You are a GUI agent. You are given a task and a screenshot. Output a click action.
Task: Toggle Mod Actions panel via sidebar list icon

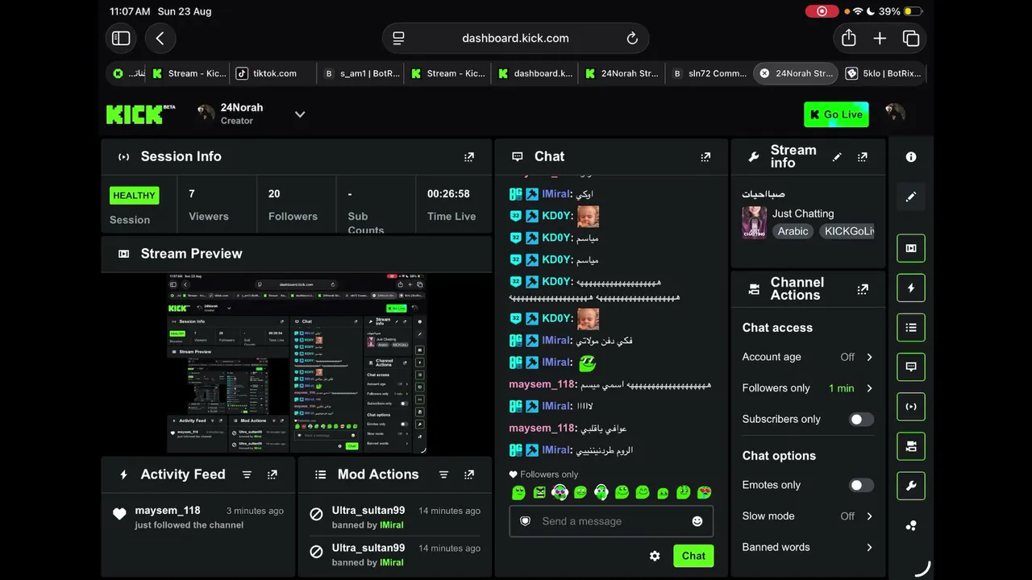[x=911, y=328]
